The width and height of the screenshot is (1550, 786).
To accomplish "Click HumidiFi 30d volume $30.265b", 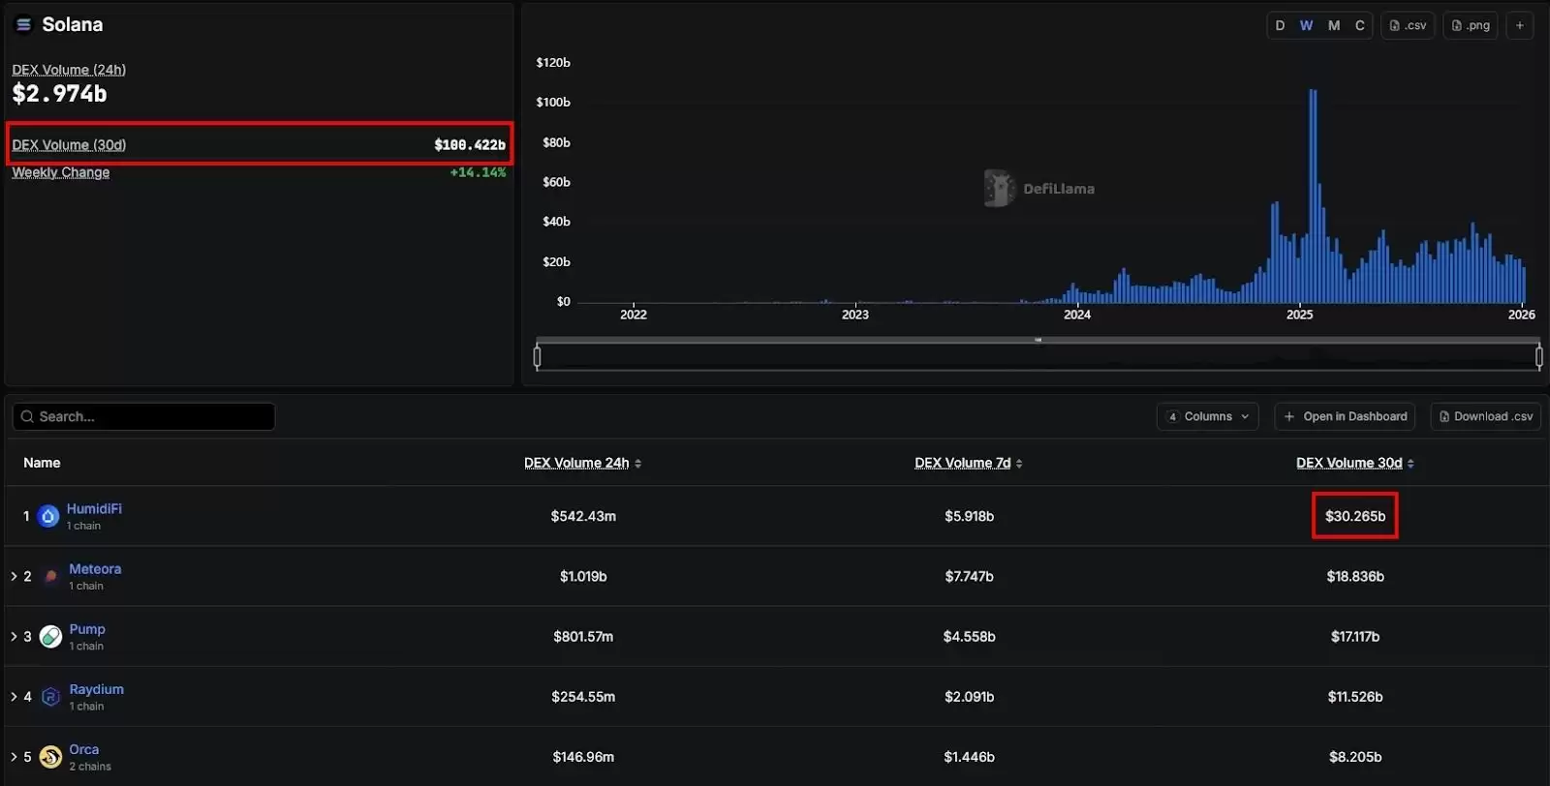I will (x=1355, y=517).
